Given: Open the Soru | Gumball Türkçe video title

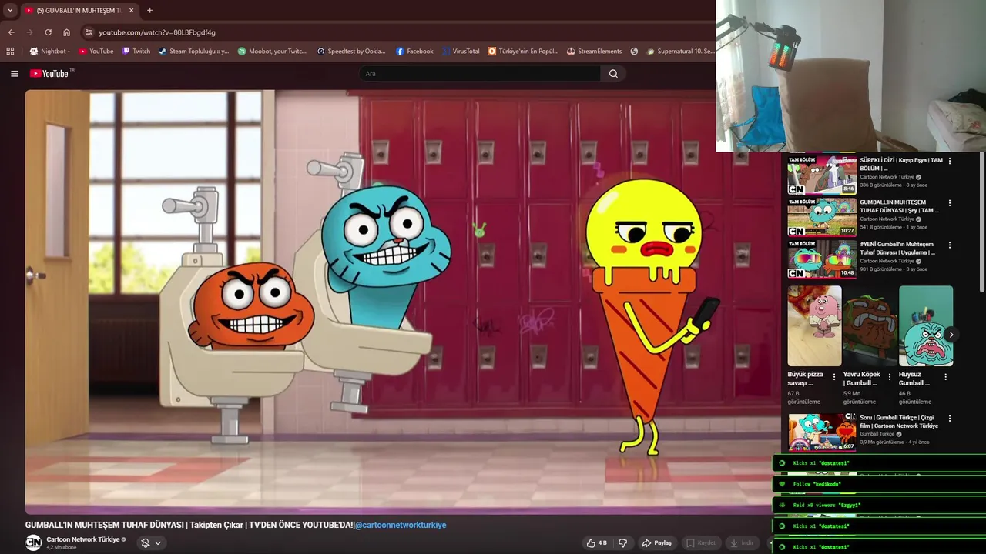Looking at the screenshot, I should [x=899, y=422].
